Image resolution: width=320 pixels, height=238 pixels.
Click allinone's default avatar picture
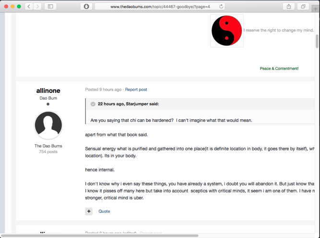click(x=48, y=125)
